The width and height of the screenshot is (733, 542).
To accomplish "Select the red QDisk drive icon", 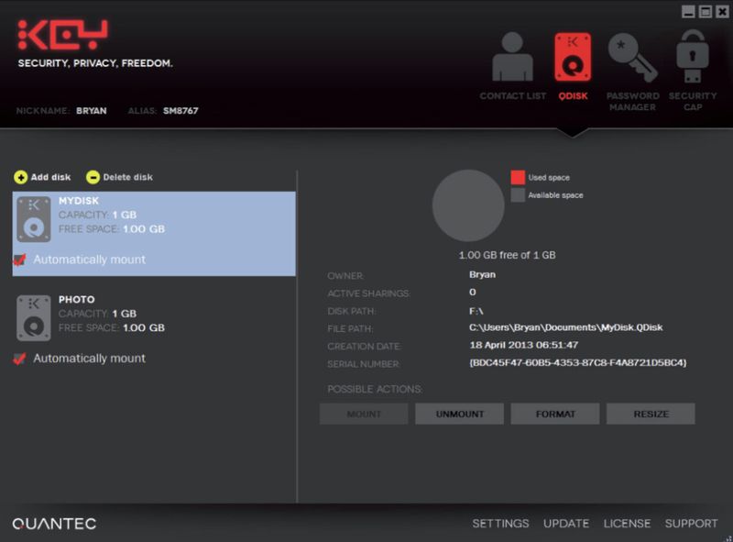I will 573,57.
